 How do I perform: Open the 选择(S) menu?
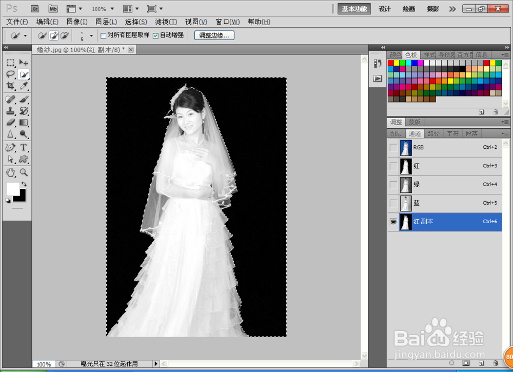136,22
